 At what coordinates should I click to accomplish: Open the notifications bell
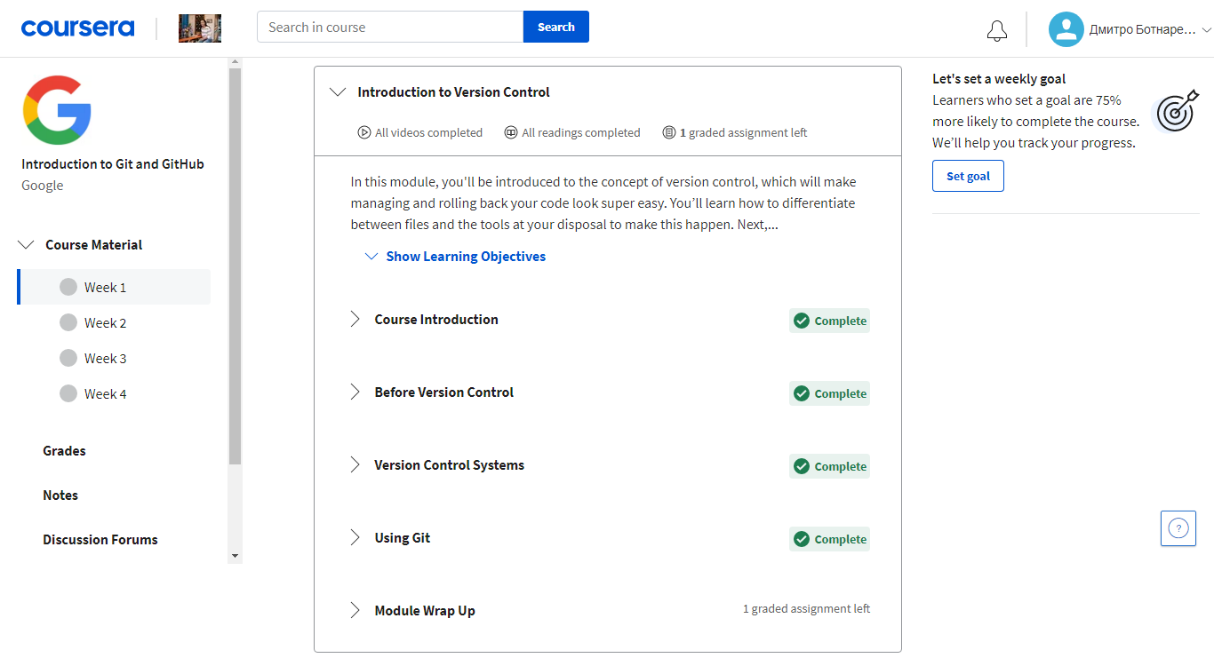[997, 30]
